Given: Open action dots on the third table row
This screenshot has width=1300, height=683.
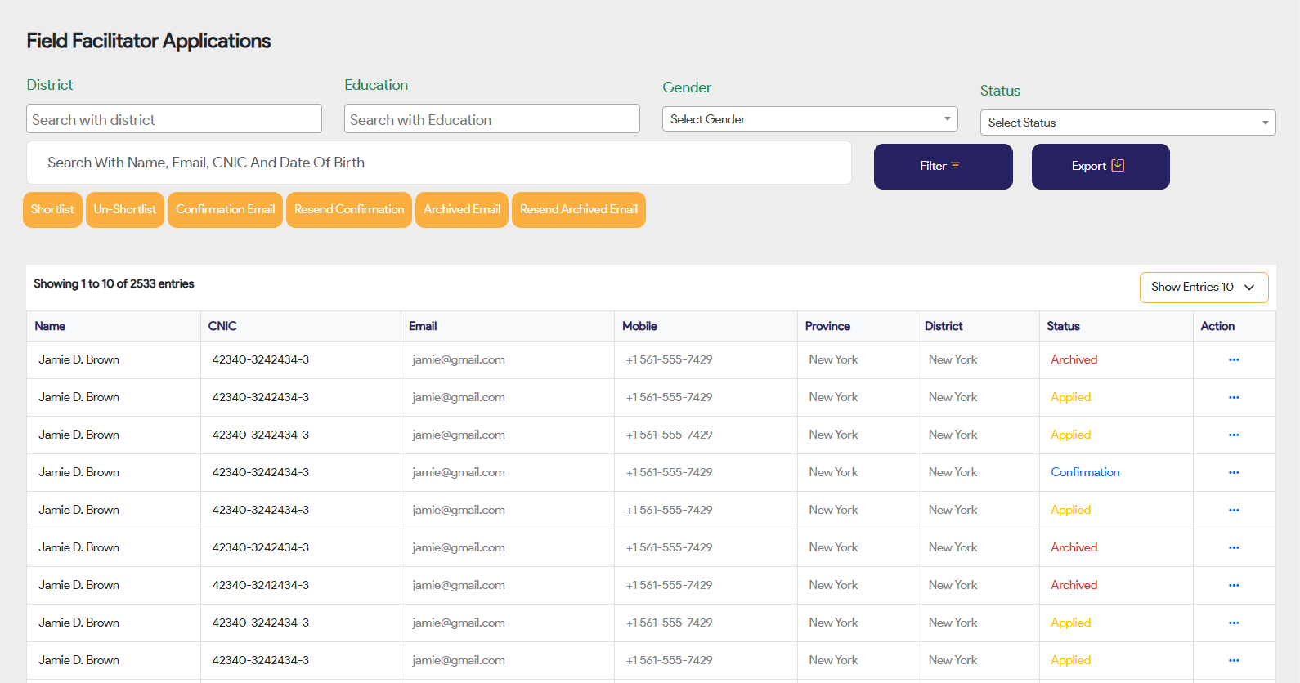Looking at the screenshot, I should point(1233,435).
